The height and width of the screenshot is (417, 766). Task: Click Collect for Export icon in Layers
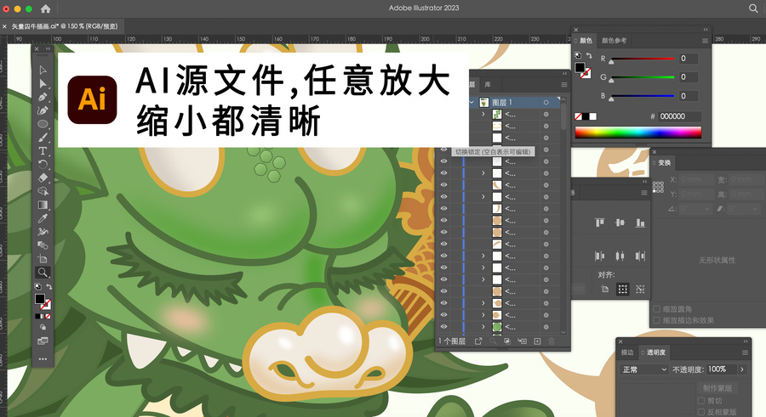(x=478, y=341)
